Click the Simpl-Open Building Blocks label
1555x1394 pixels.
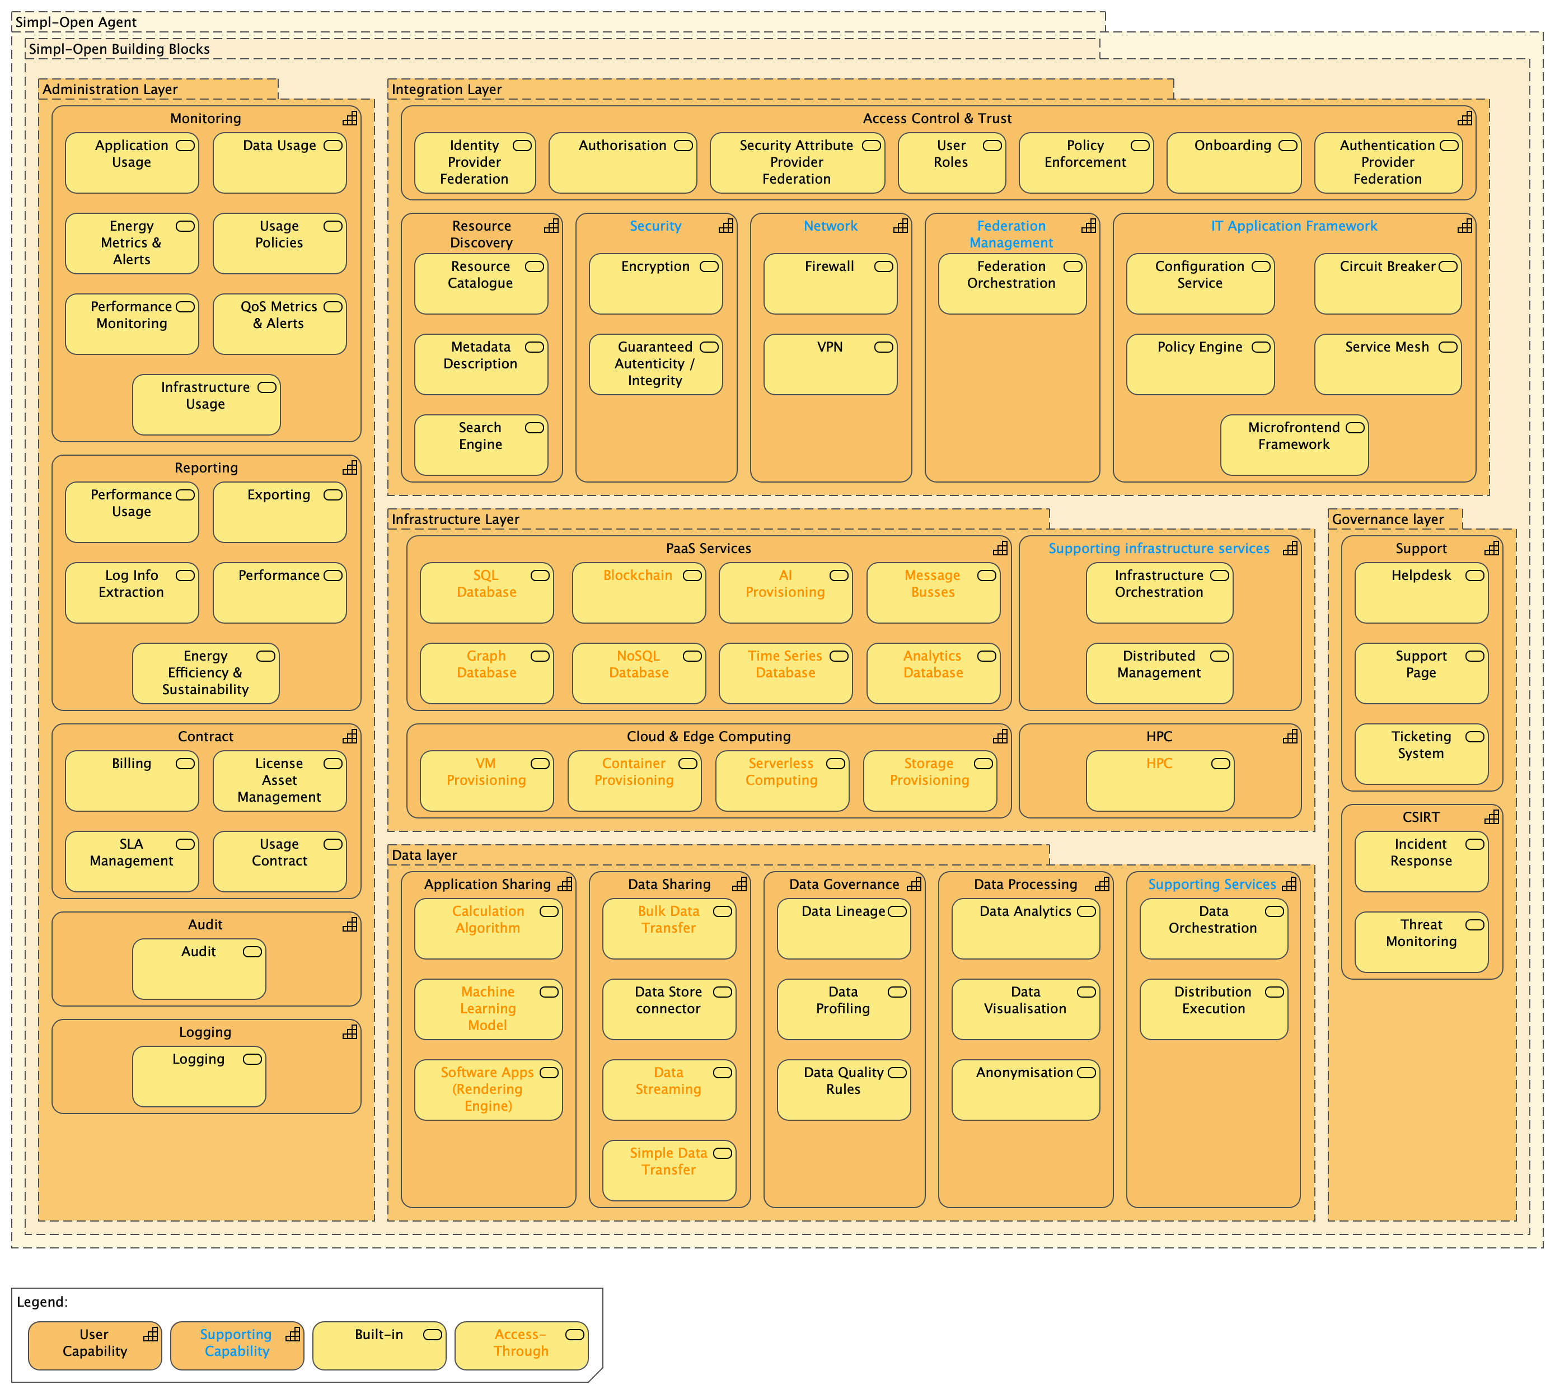tap(119, 49)
